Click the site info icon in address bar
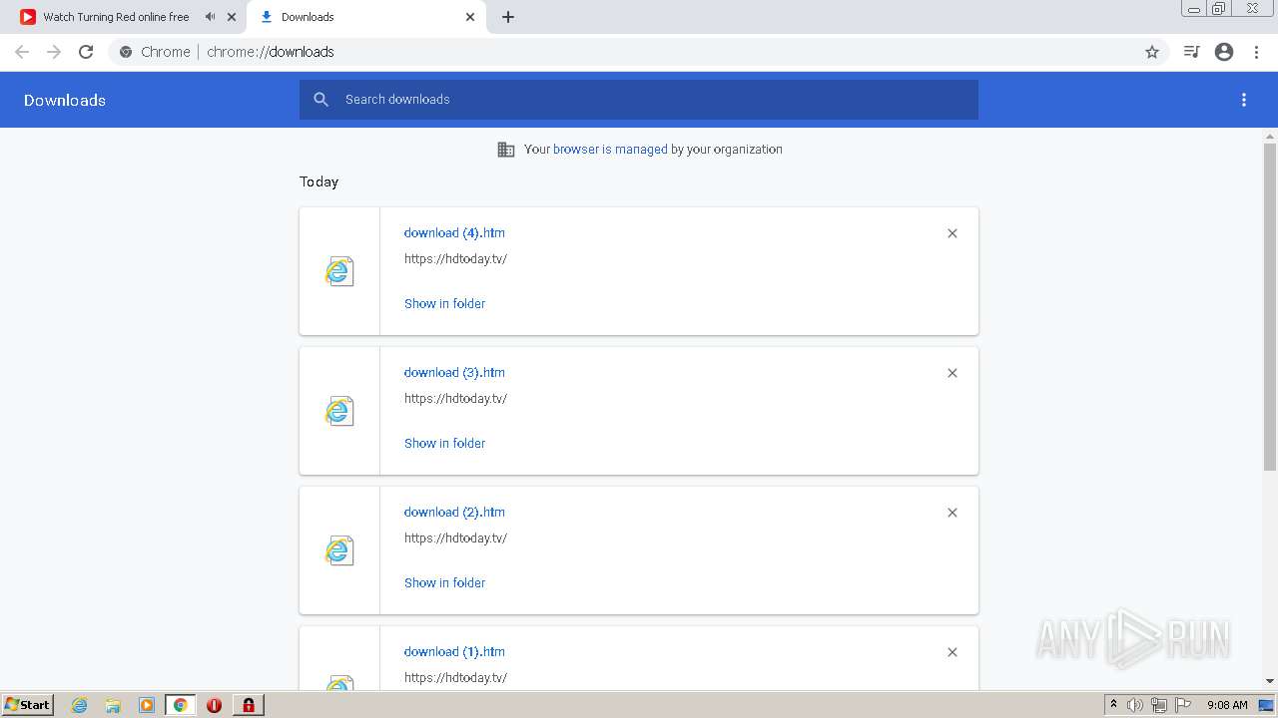The image size is (1278, 718). click(x=126, y=52)
